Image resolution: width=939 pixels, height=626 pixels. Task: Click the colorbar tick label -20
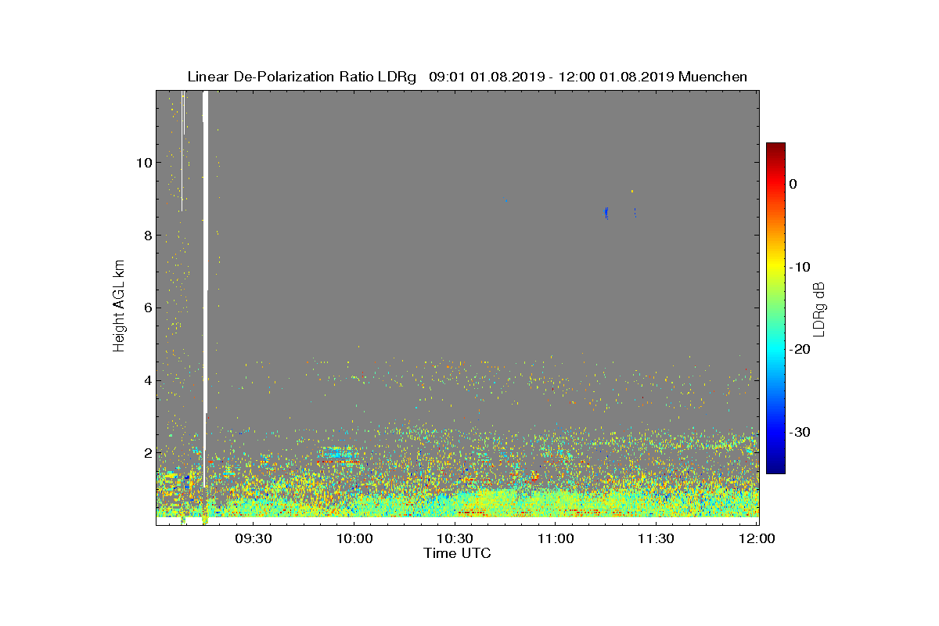point(800,350)
